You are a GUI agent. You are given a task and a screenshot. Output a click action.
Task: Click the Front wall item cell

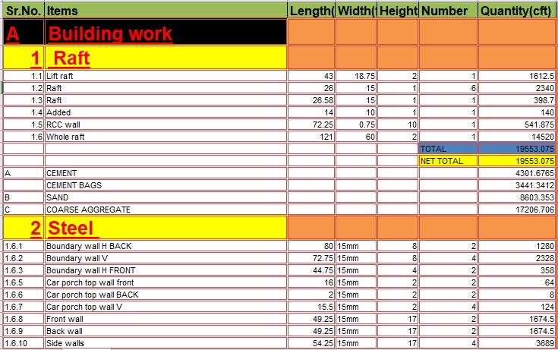click(x=166, y=319)
